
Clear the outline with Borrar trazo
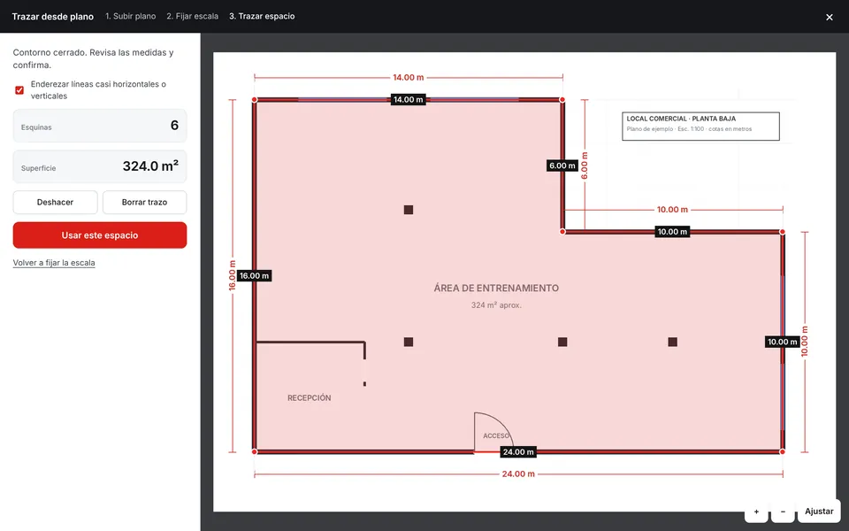tap(144, 202)
